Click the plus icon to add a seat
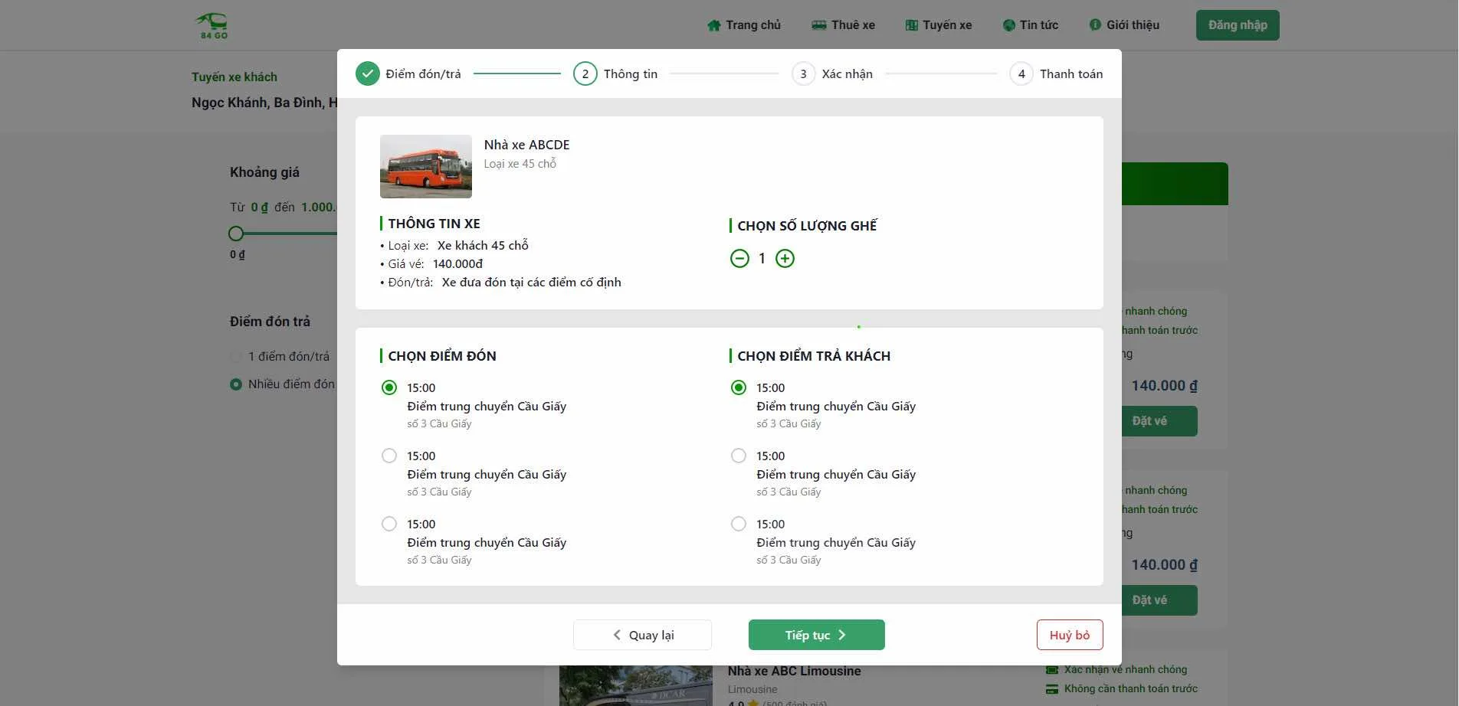This screenshot has width=1459, height=706. (785, 259)
